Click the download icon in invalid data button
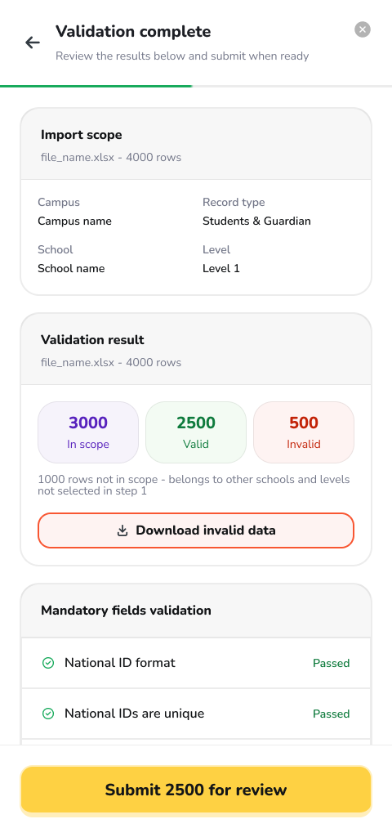 (122, 530)
